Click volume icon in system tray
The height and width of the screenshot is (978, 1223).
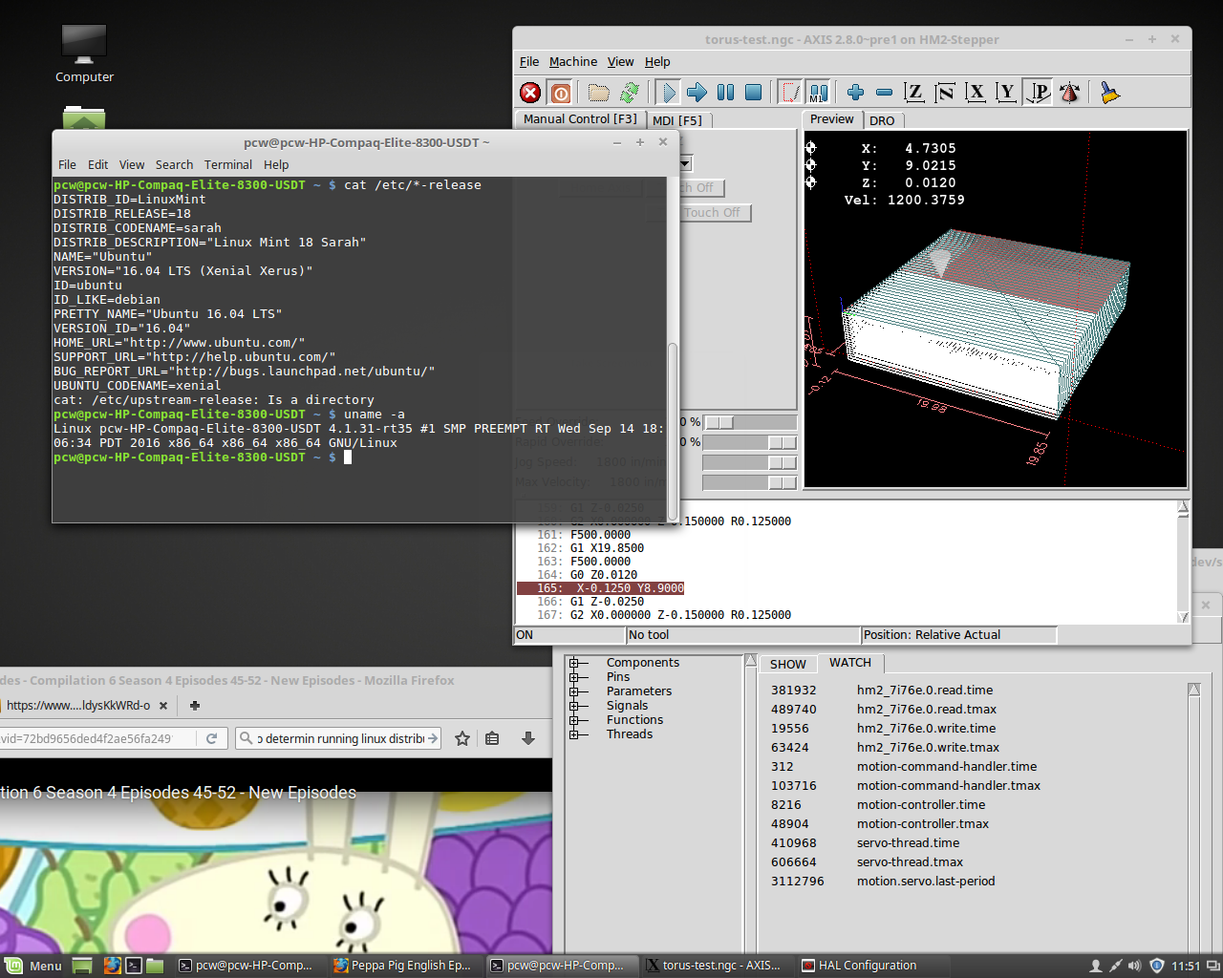[x=1135, y=966]
